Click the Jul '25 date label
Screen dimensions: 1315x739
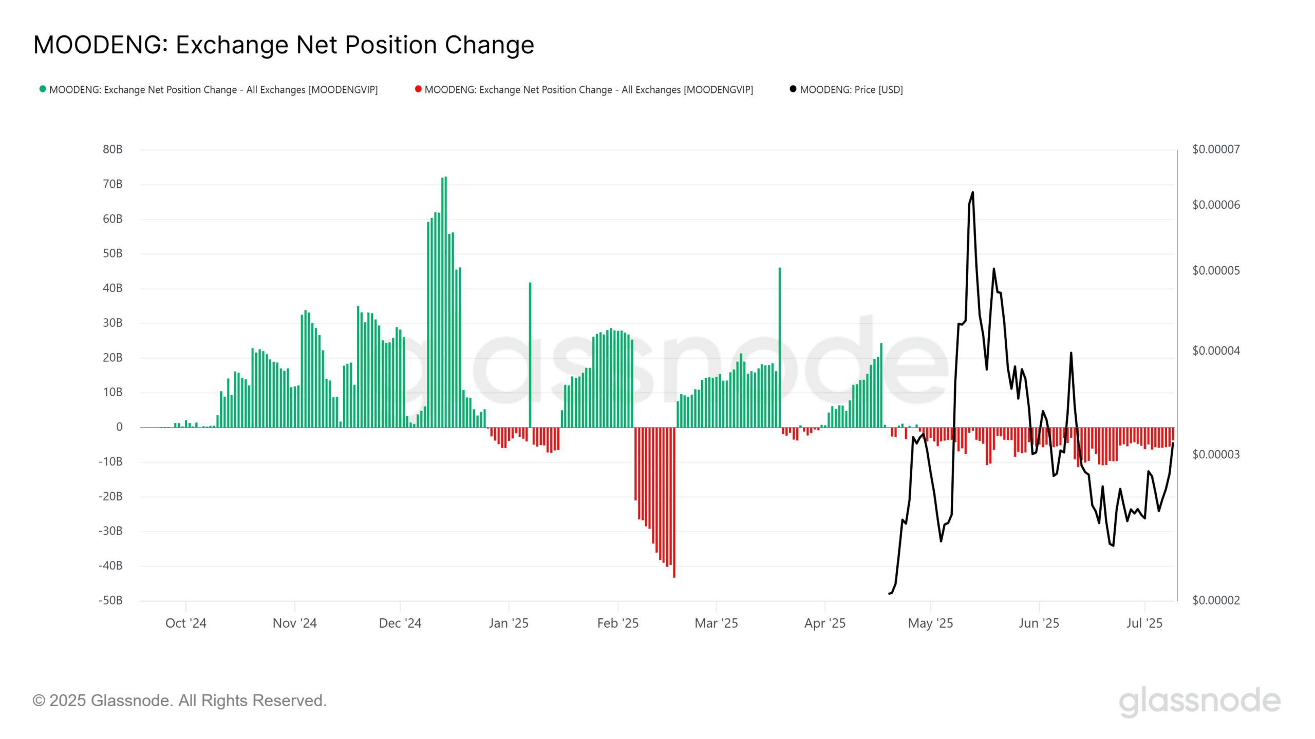pyautogui.click(x=1144, y=623)
